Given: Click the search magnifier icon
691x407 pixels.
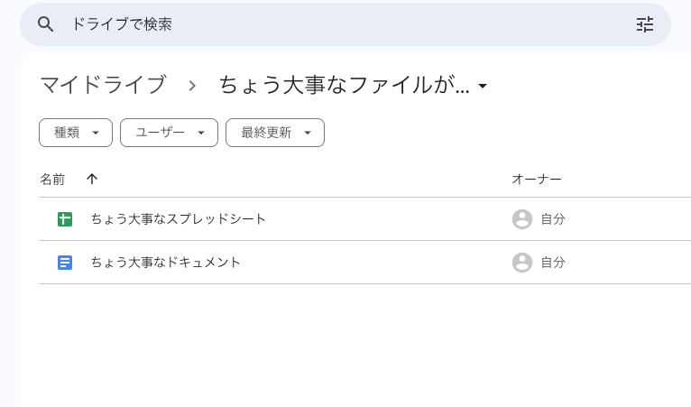Looking at the screenshot, I should (46, 24).
